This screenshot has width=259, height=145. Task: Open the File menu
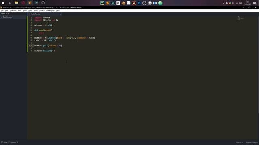click(2, 10)
